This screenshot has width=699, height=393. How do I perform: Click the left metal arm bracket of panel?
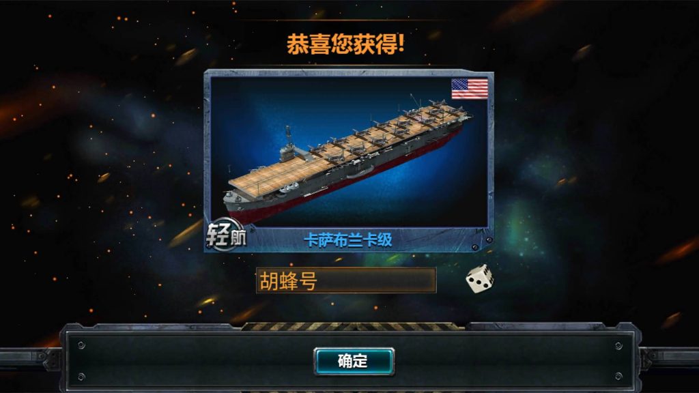tap(30, 359)
